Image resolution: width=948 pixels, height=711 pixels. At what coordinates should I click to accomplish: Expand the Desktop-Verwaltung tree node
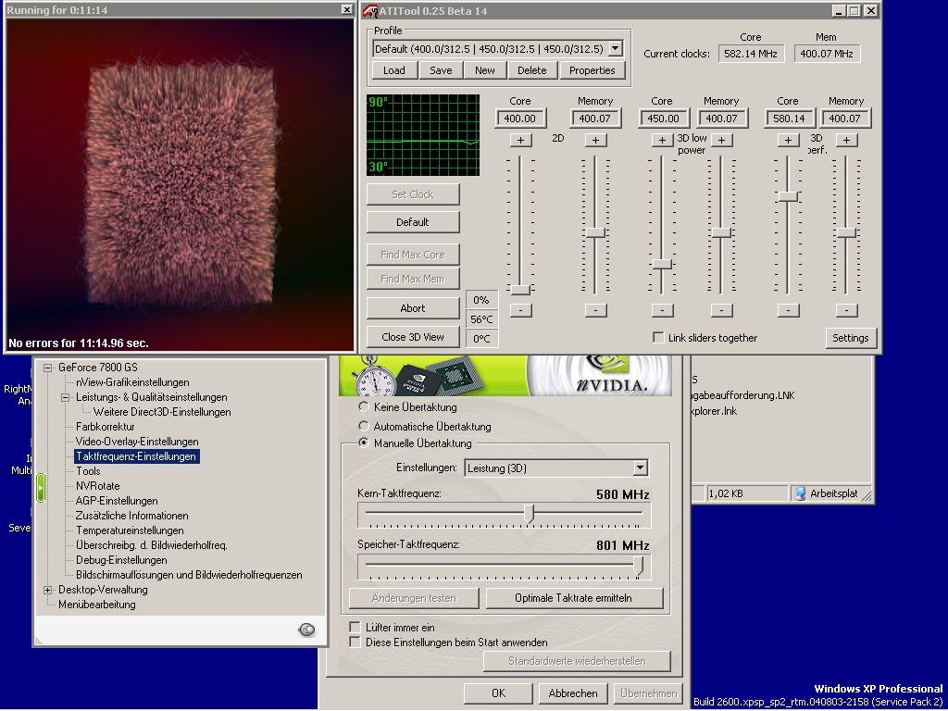(x=48, y=590)
